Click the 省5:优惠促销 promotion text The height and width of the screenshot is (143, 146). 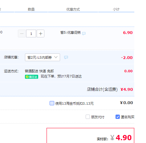pyautogui.click(x=70, y=32)
